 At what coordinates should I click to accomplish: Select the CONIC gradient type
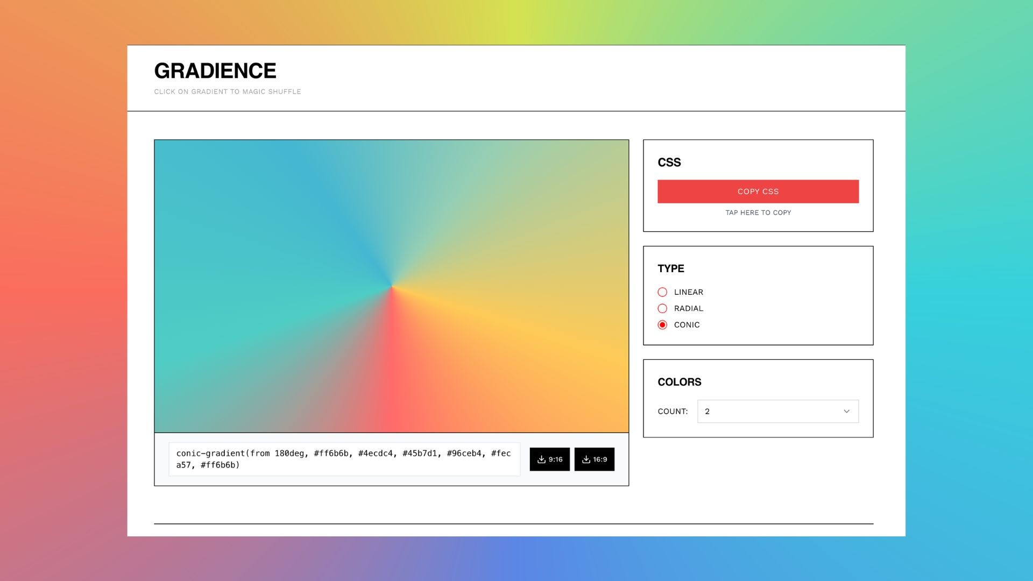pos(662,325)
